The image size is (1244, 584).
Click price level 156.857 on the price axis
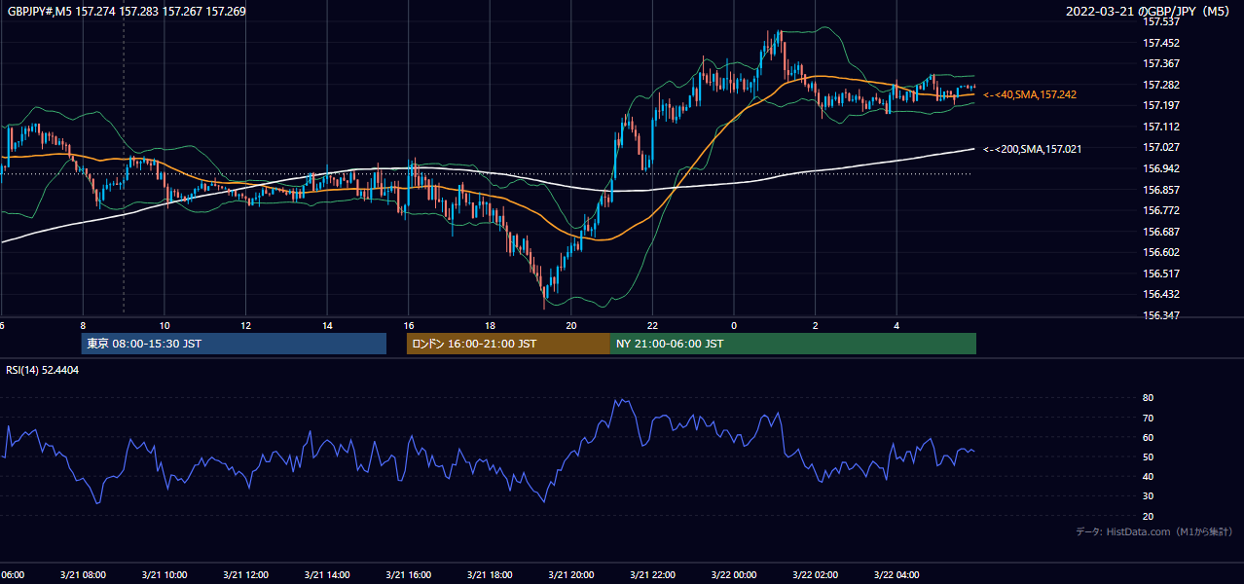click(1161, 190)
